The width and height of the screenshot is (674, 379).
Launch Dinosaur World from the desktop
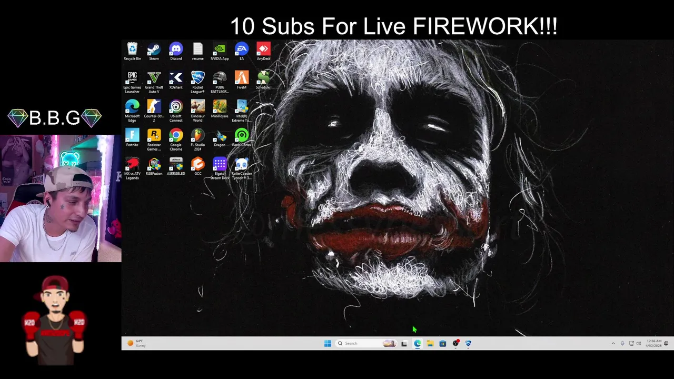[x=197, y=111]
